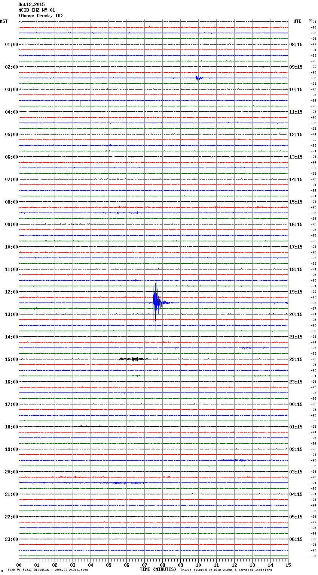Click the green spike on the 03:45 trace

[x=80, y=103]
